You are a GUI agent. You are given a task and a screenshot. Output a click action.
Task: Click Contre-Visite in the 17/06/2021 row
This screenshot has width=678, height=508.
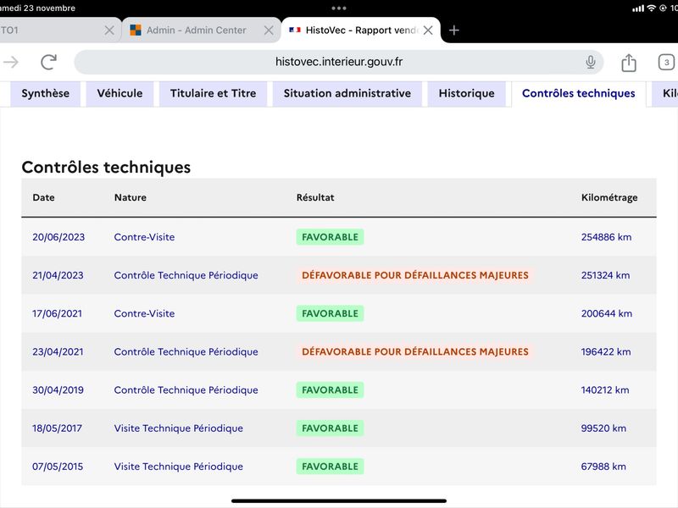tap(144, 313)
